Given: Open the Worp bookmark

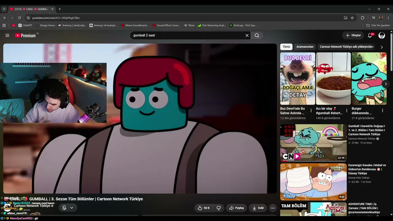Looking at the screenshot, I should [x=189, y=25].
